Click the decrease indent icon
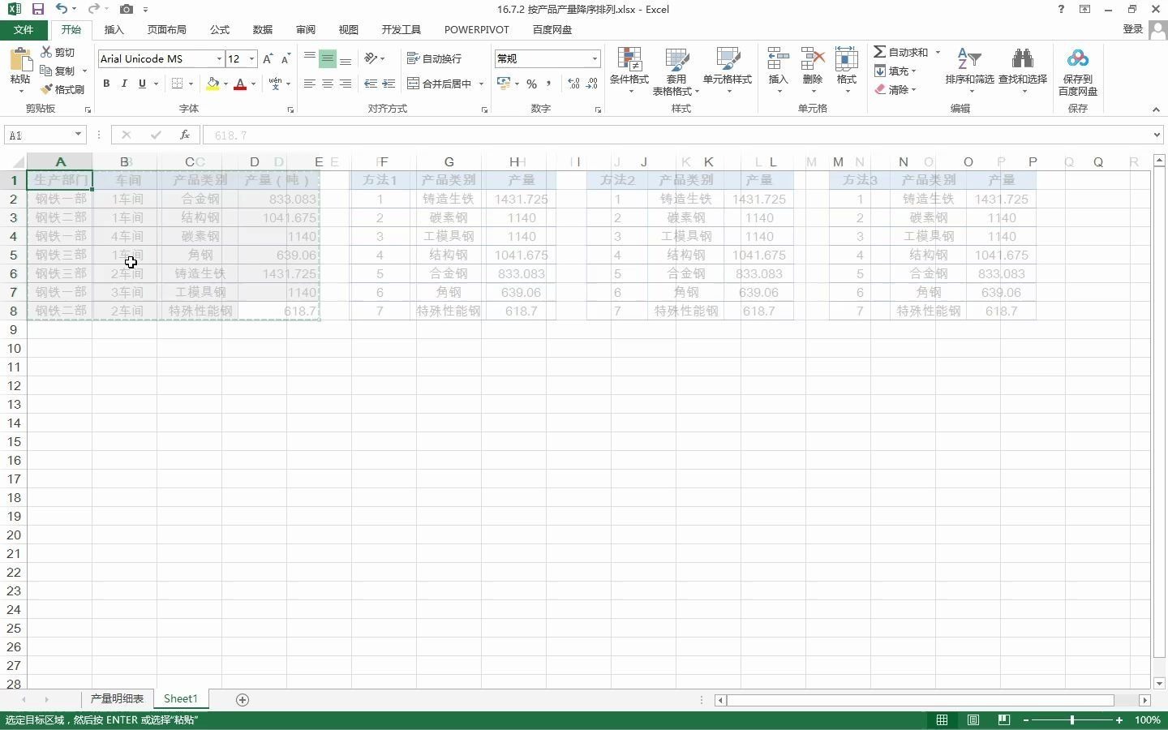The width and height of the screenshot is (1168, 730). (371, 84)
